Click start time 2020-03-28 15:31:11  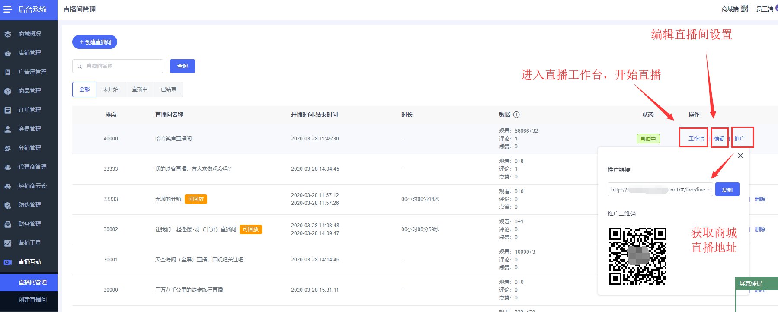click(x=315, y=290)
